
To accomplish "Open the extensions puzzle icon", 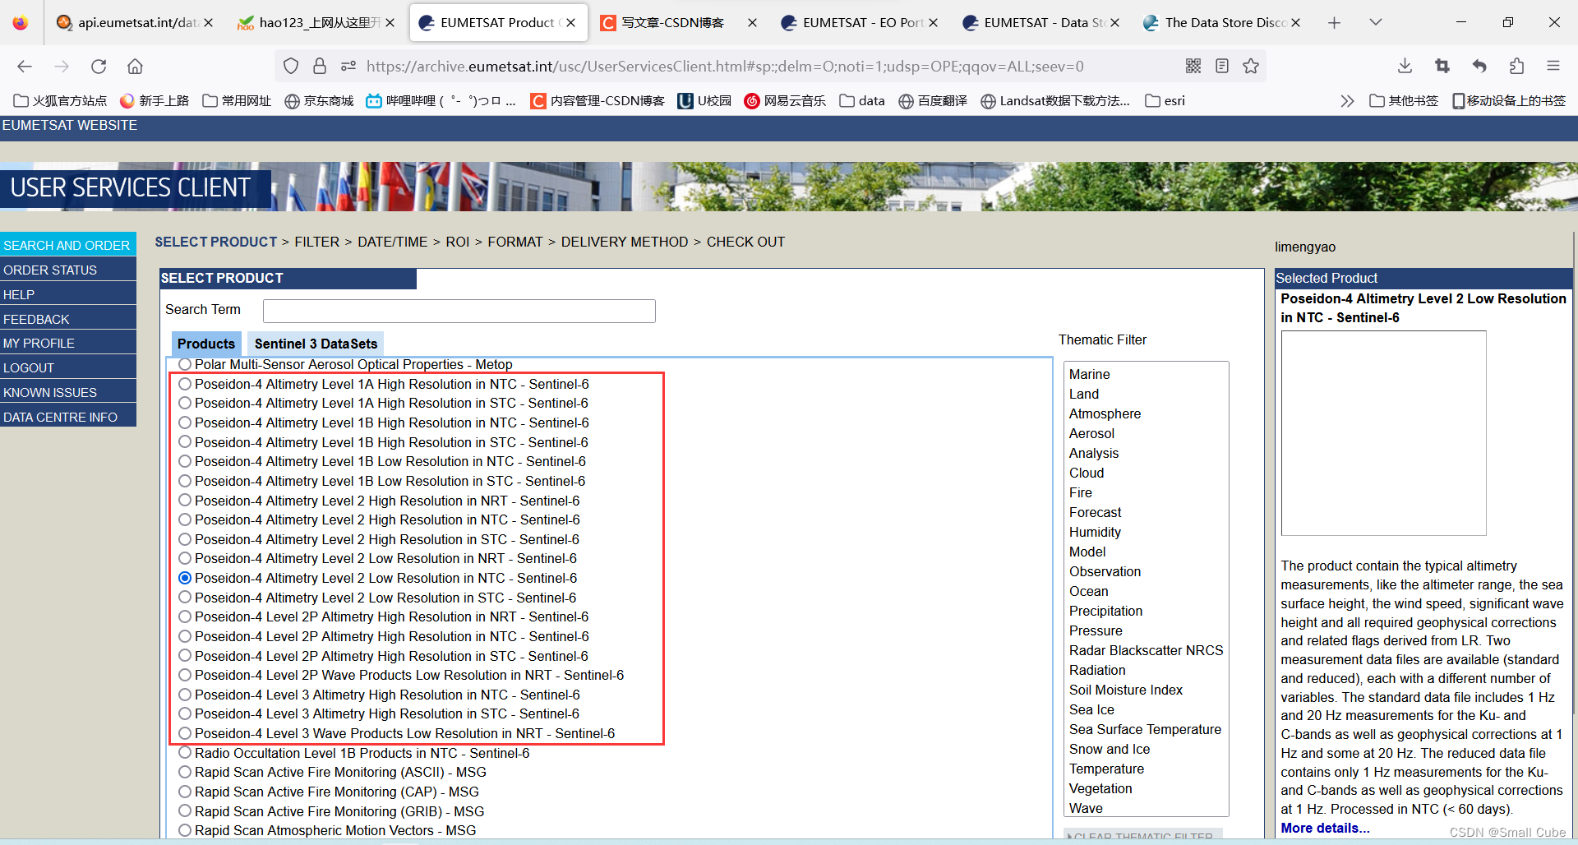I will coord(1516,66).
